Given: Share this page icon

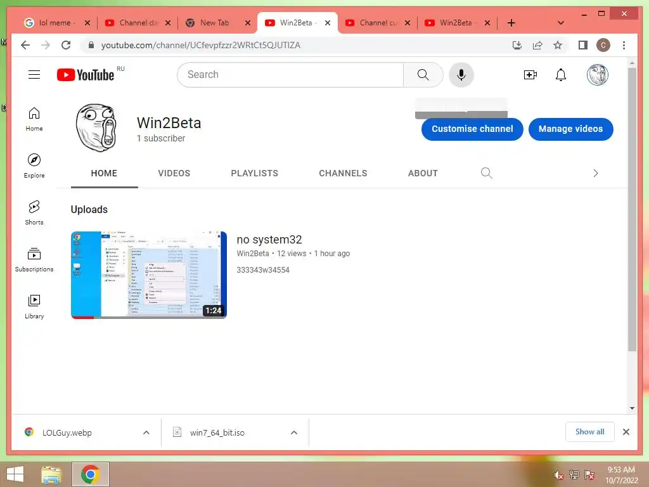Looking at the screenshot, I should [x=537, y=45].
